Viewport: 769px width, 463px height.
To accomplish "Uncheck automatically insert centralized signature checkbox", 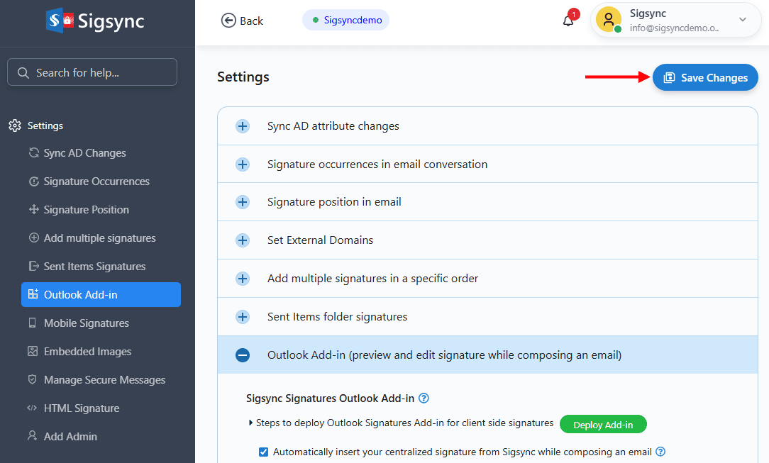I will coord(264,452).
